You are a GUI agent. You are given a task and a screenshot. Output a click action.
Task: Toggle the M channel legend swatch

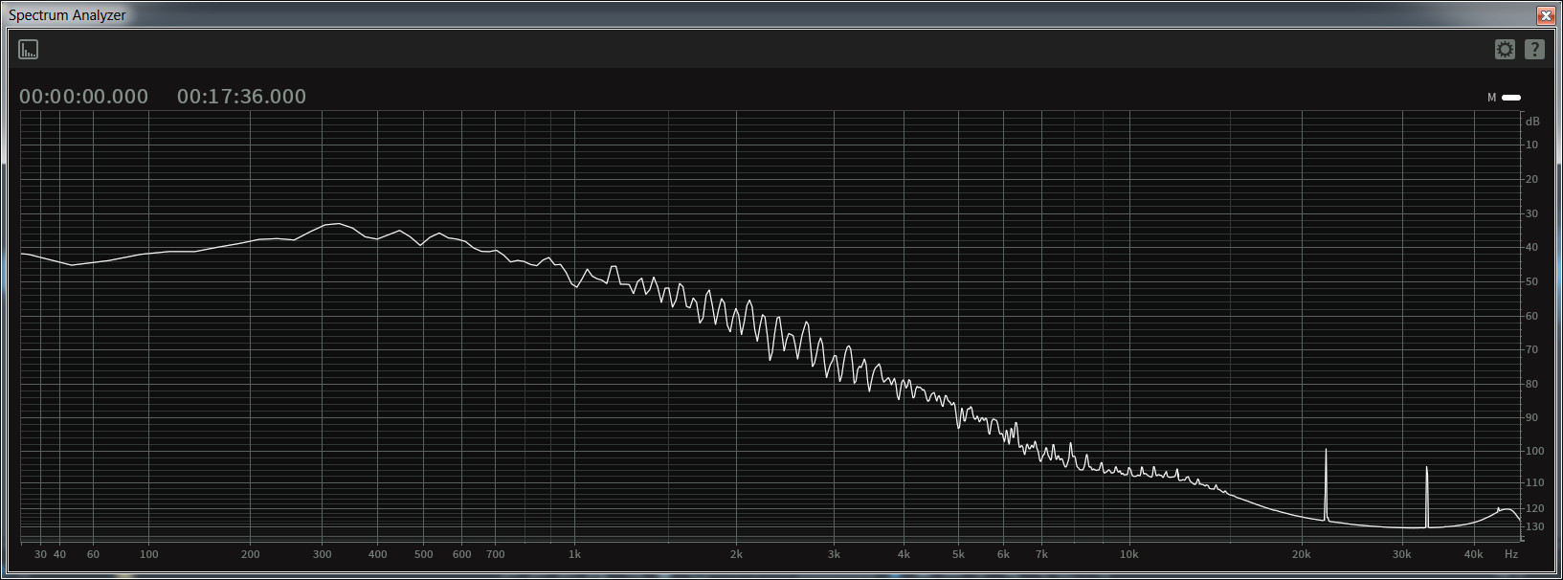click(1511, 98)
